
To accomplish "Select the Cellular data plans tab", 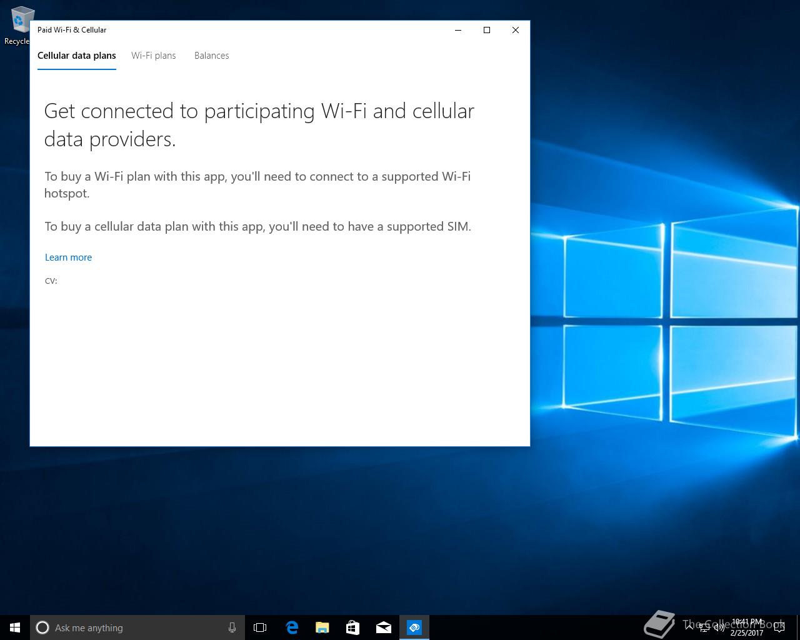I will tap(77, 56).
